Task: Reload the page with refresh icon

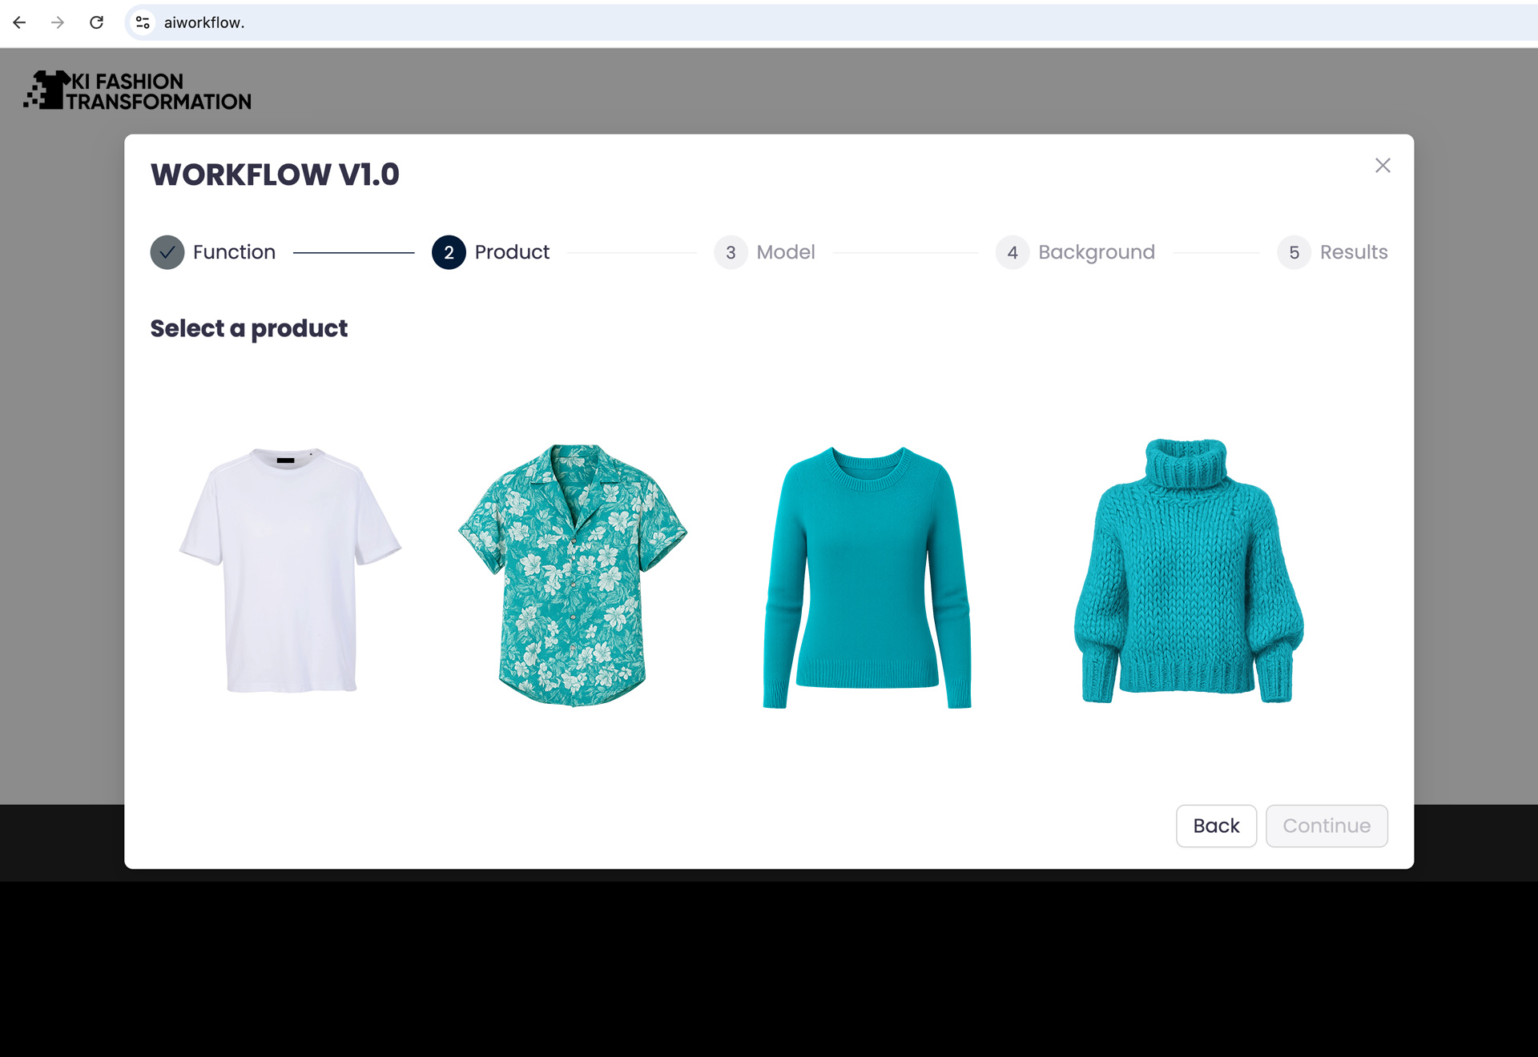Action: click(96, 22)
